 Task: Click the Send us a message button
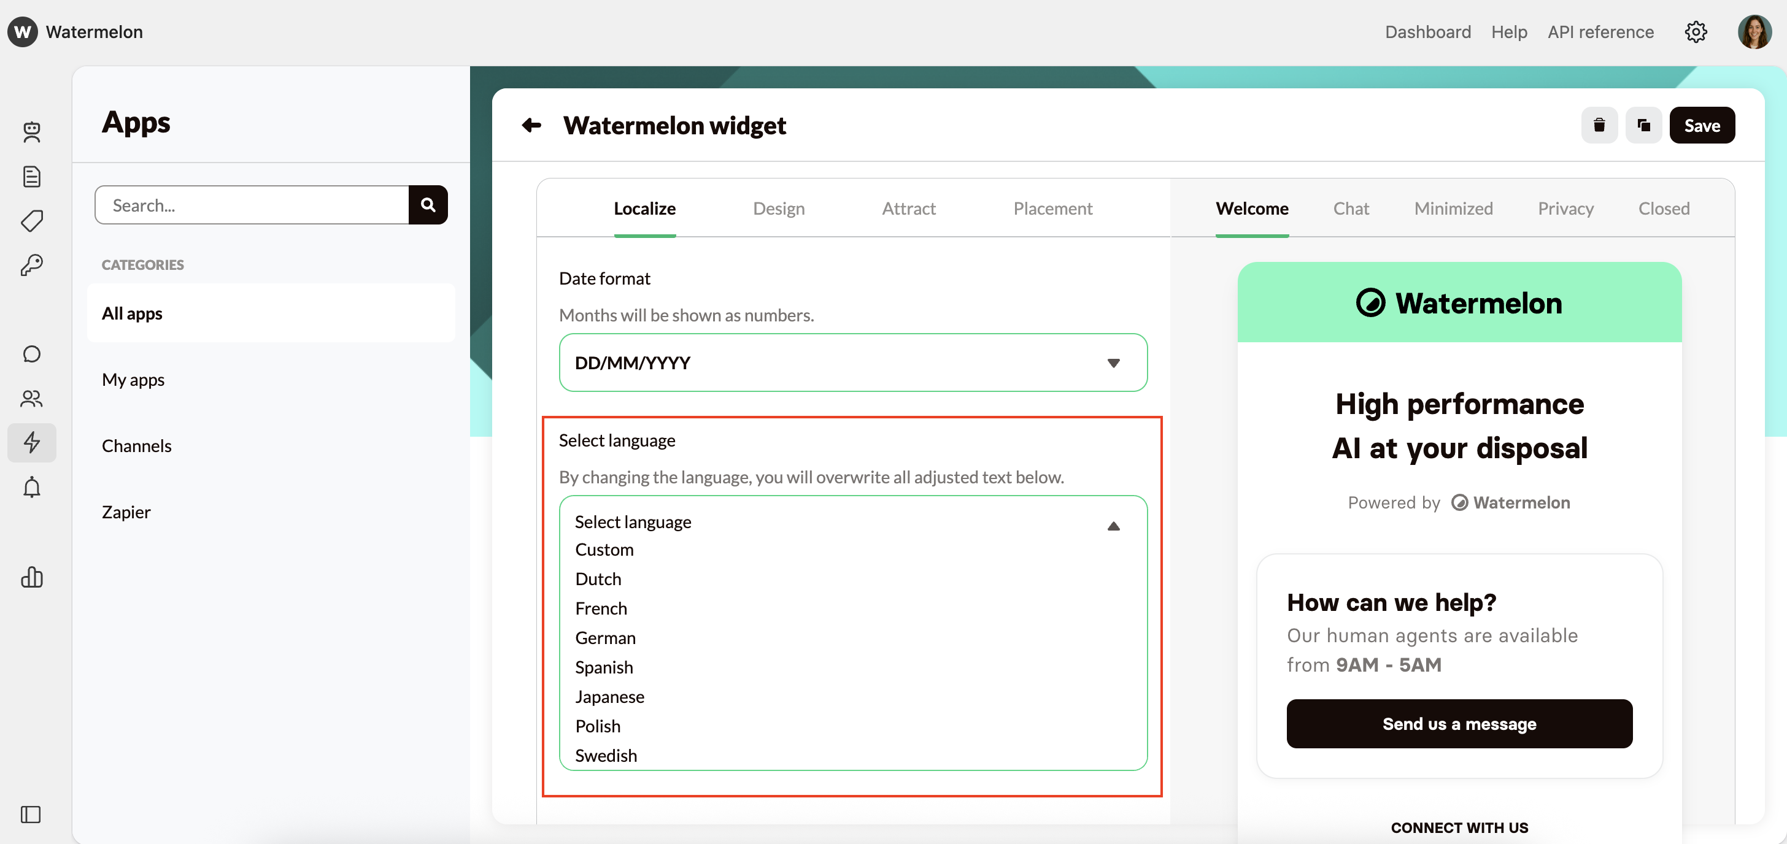(1459, 723)
